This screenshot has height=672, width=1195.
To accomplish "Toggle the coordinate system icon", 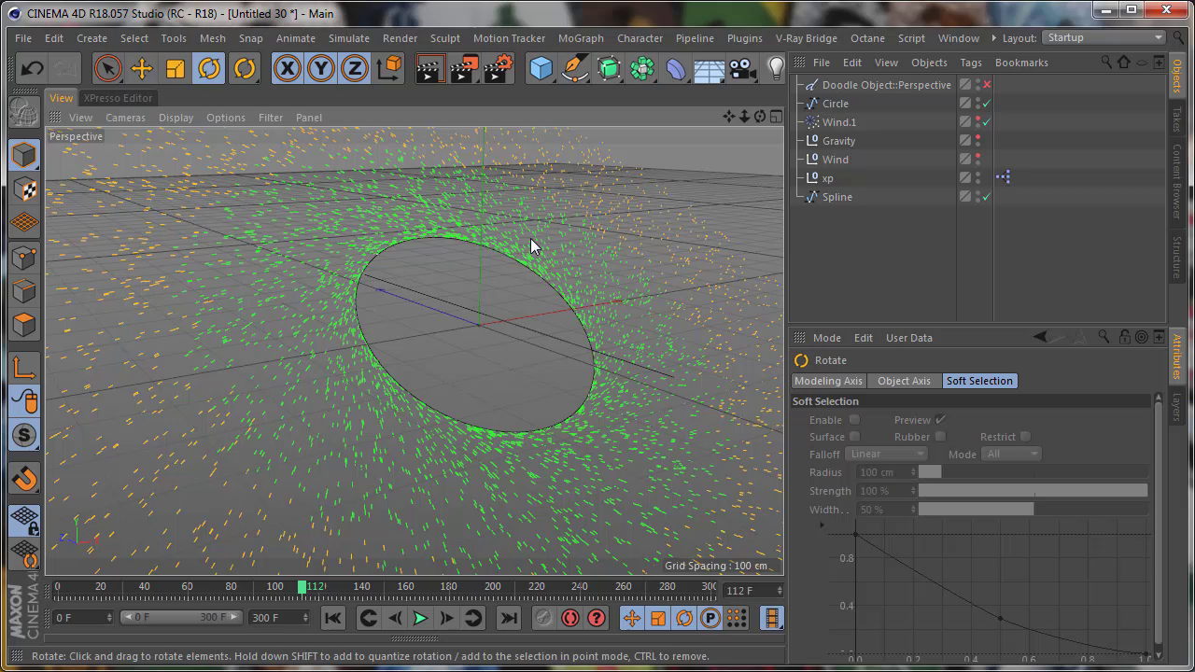I will pyautogui.click(x=389, y=68).
